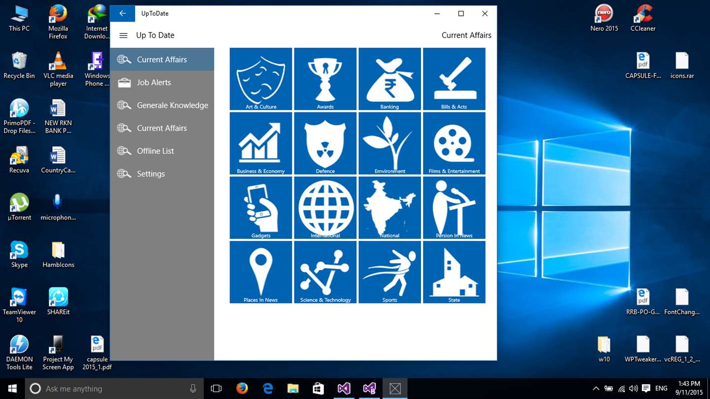Screen dimensions: 710x399
Task: Select the Environment plant tile
Action: (x=390, y=143)
